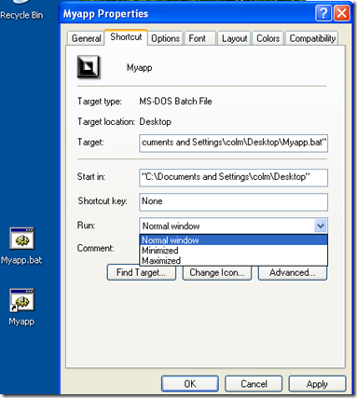
Task: Choose Minimized from Run list
Action: (233, 251)
